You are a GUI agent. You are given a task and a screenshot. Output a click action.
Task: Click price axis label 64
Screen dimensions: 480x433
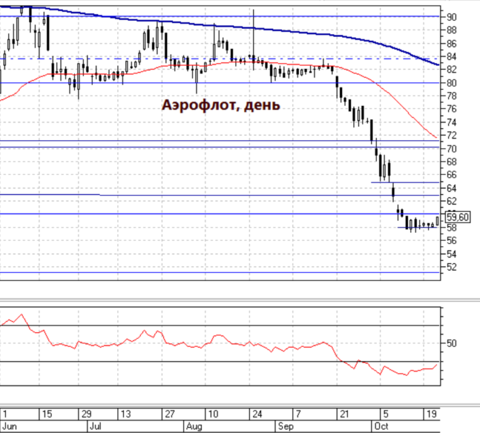[x=452, y=188]
